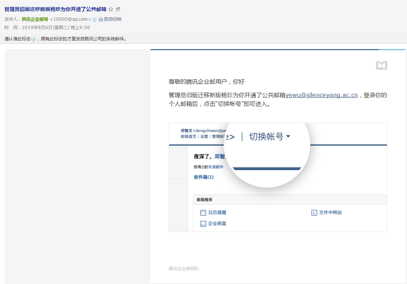
Task: Click the 日历提醒 calendar icon
Action: [x=203, y=212]
